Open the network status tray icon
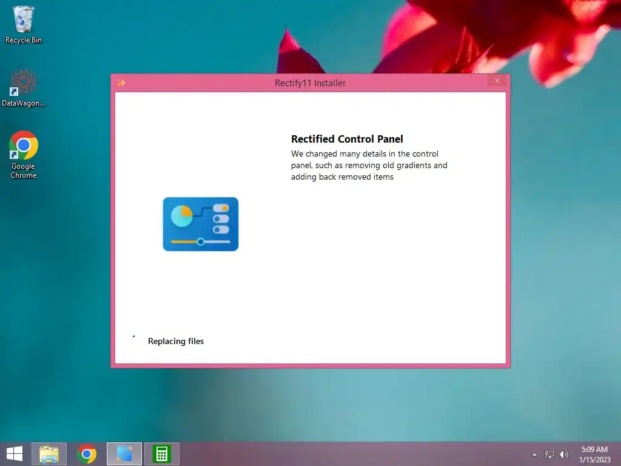The width and height of the screenshot is (621, 466). [x=549, y=454]
